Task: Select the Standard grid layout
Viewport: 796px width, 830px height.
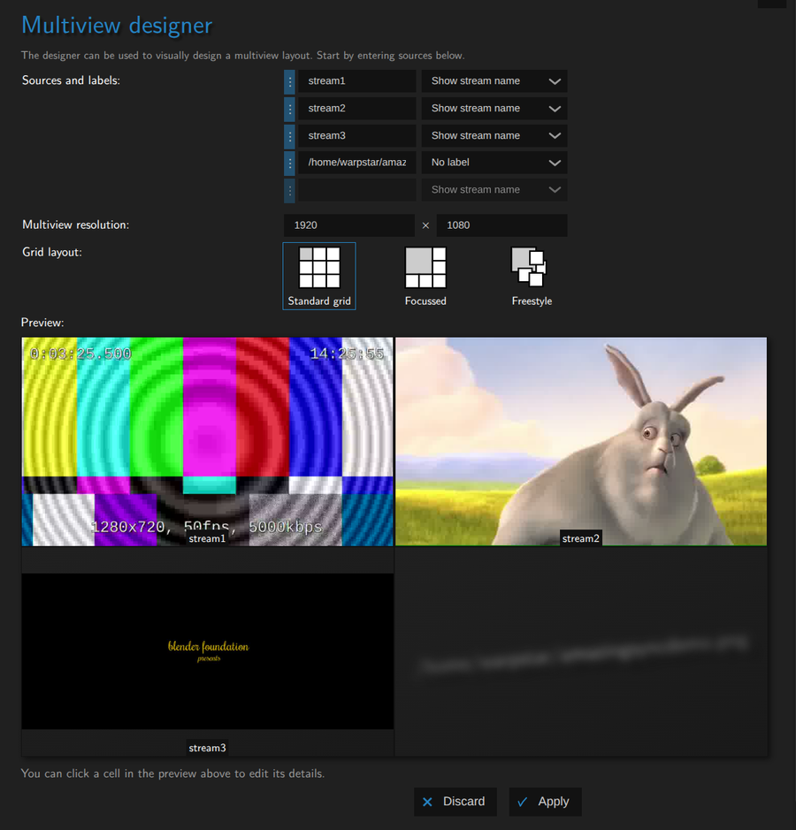Action: coord(319,277)
